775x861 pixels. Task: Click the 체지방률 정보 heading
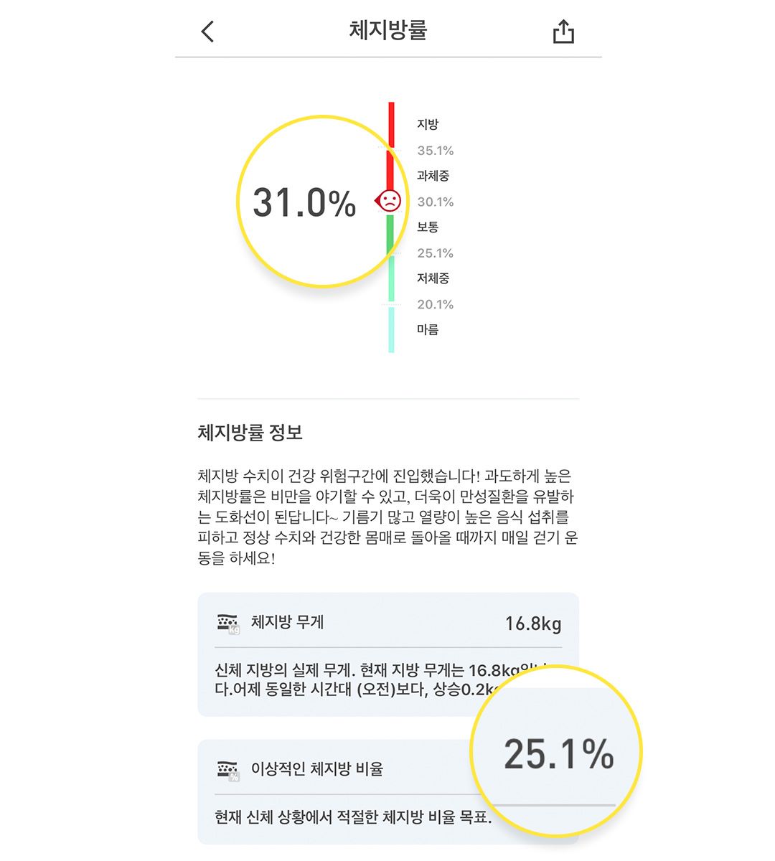point(250,433)
